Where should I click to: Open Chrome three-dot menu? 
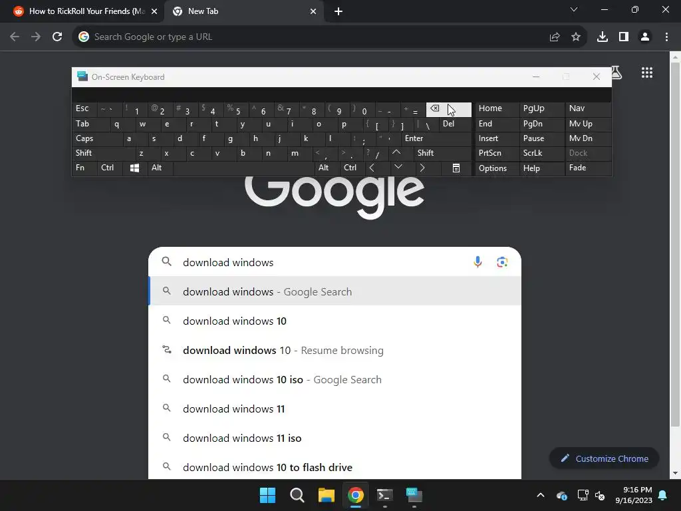coord(666,37)
